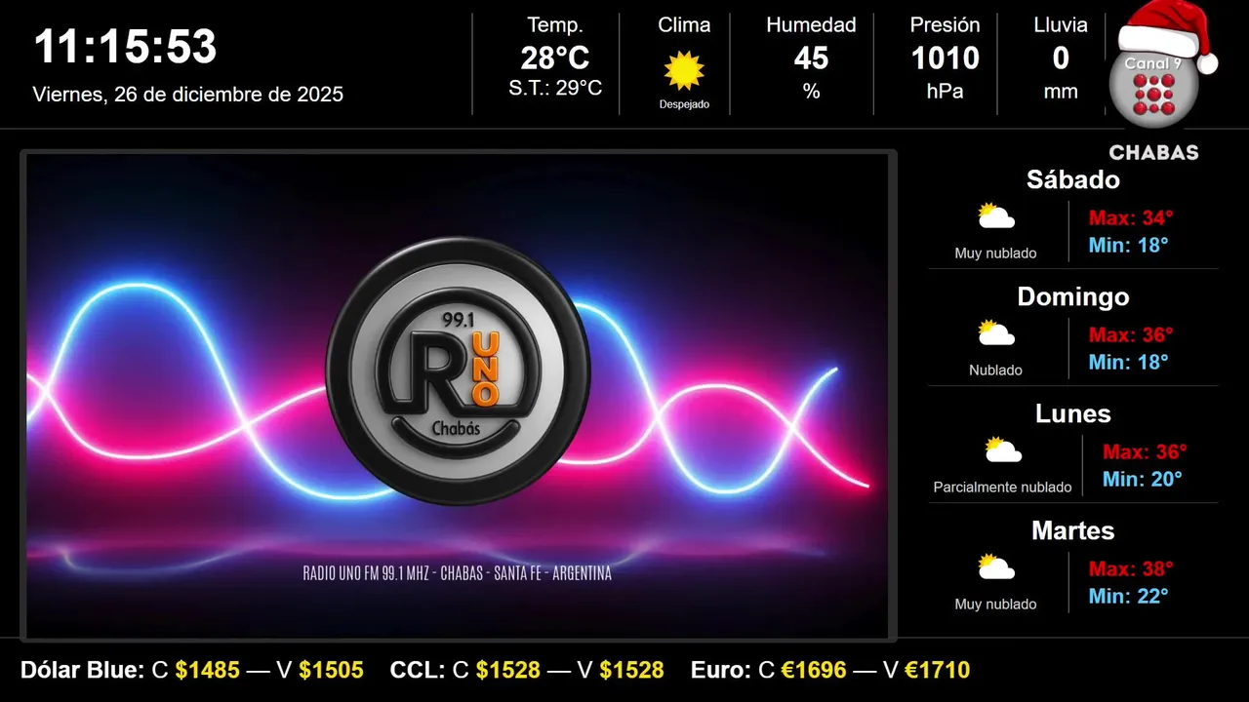
Task: Click Sábado's Muy nublado description
Action: pos(995,253)
